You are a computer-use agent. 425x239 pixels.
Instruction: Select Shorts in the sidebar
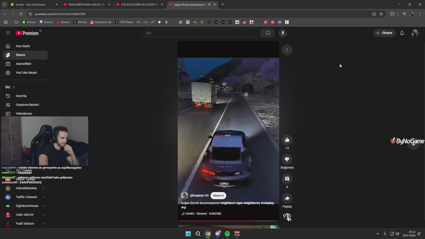25,55
